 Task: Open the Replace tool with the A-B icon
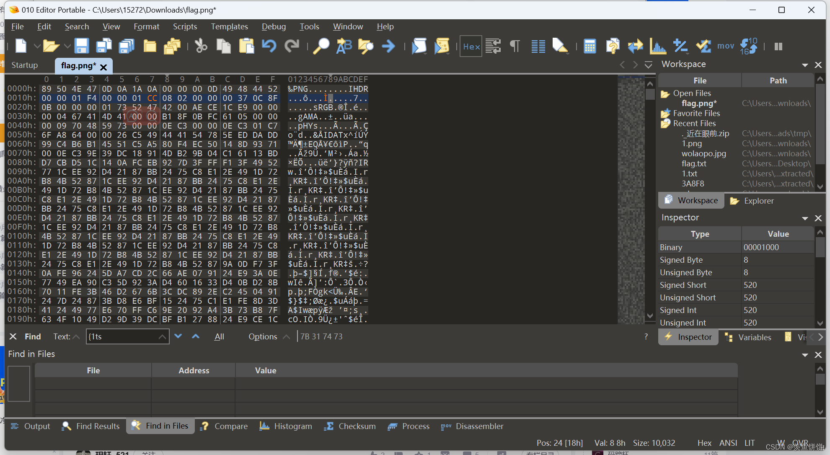click(x=344, y=46)
